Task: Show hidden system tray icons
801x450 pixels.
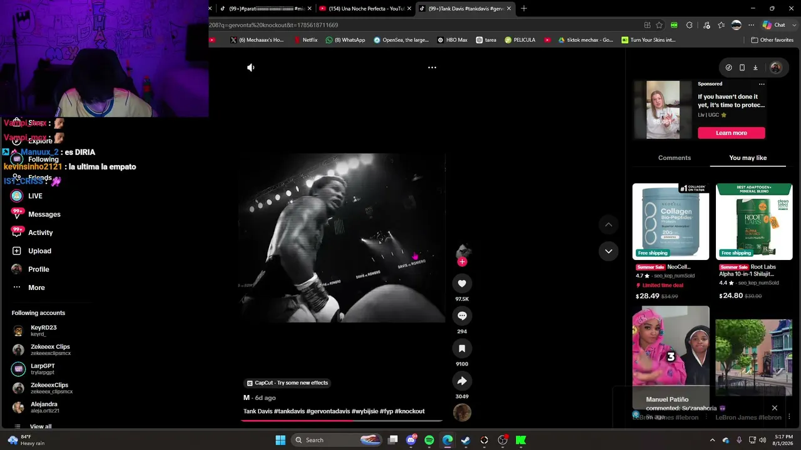Action: point(712,440)
